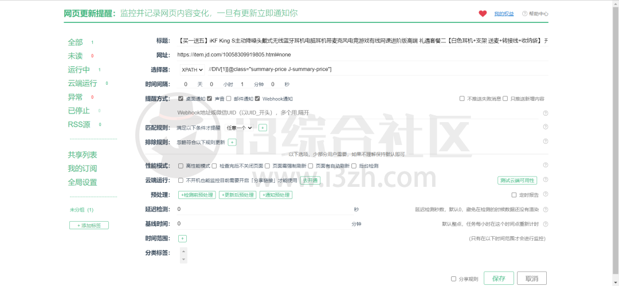This screenshot has height=286, width=619.
Task: Add a matching rule with plus button
Action: coord(263,128)
